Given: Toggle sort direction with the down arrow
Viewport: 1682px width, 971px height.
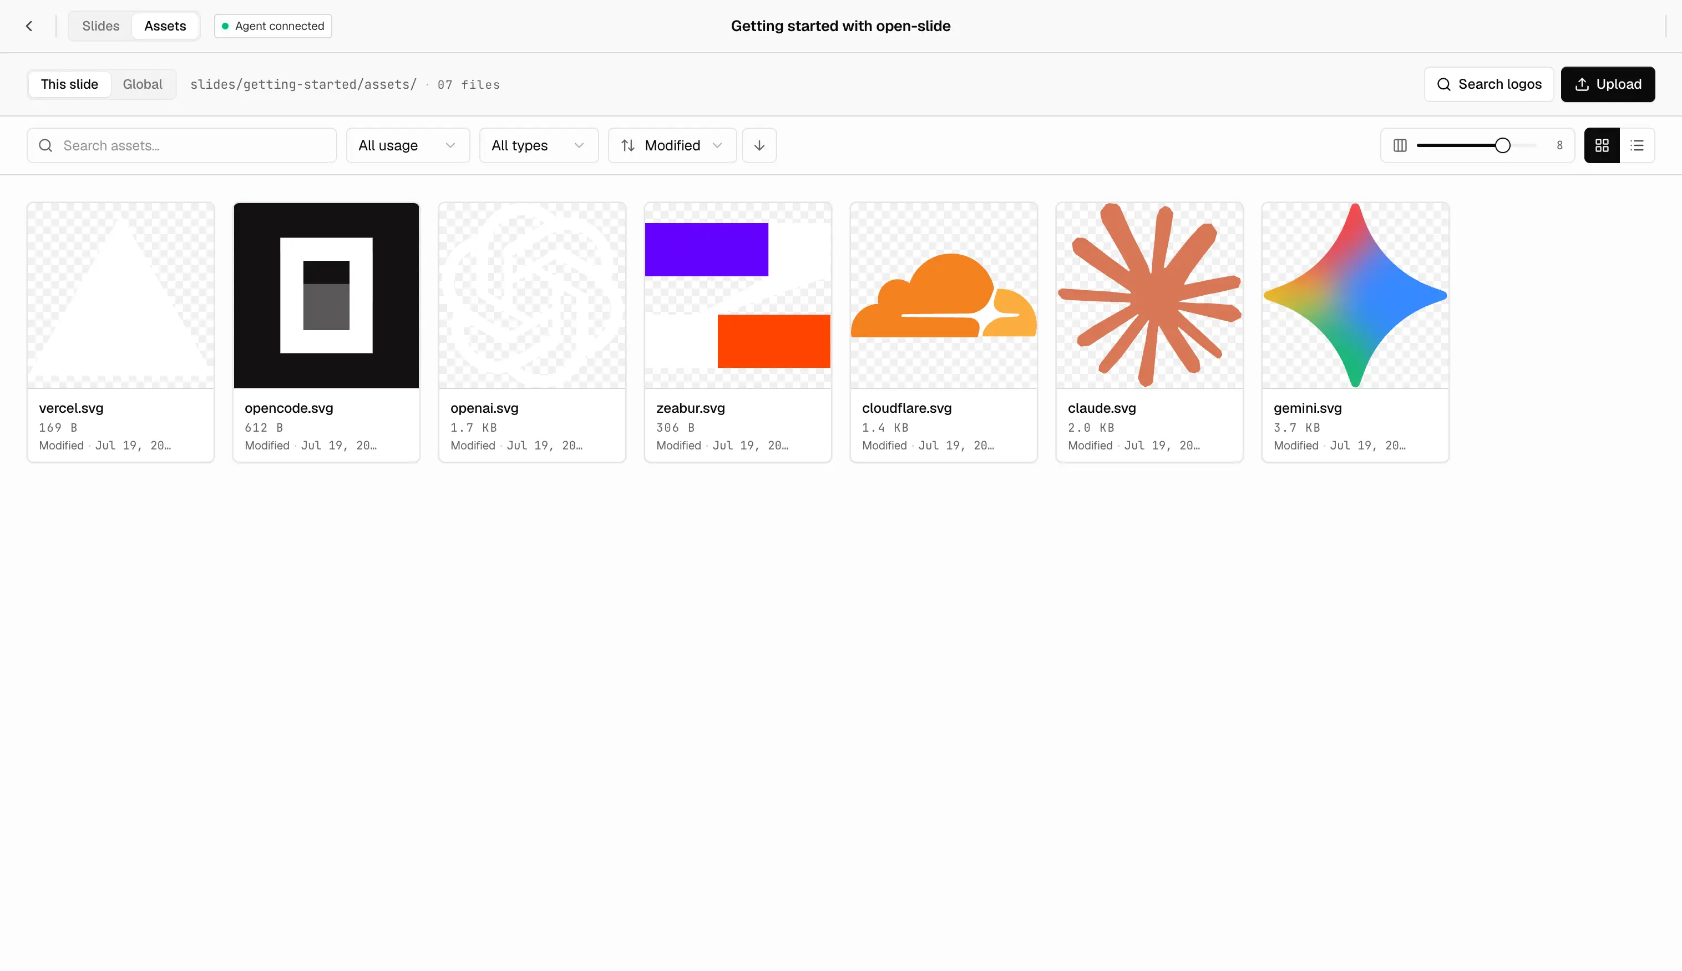Looking at the screenshot, I should [759, 145].
